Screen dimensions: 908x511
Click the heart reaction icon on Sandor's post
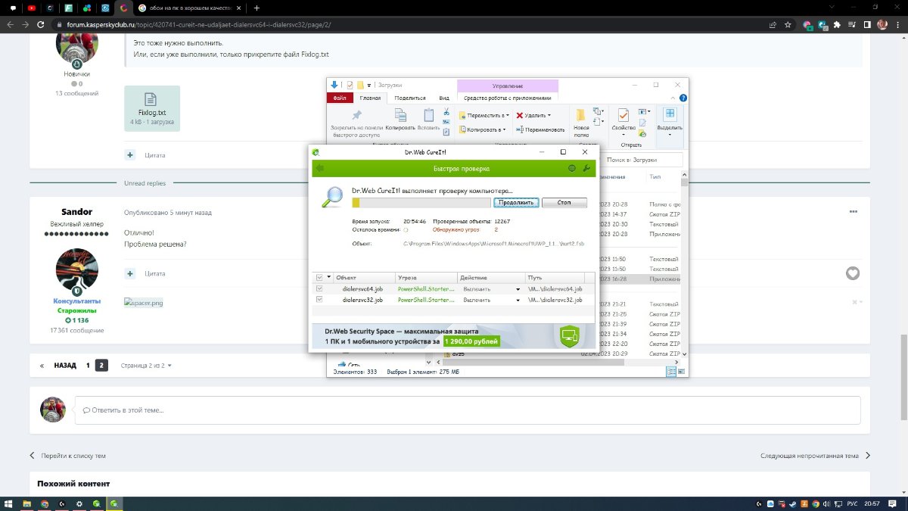(853, 273)
